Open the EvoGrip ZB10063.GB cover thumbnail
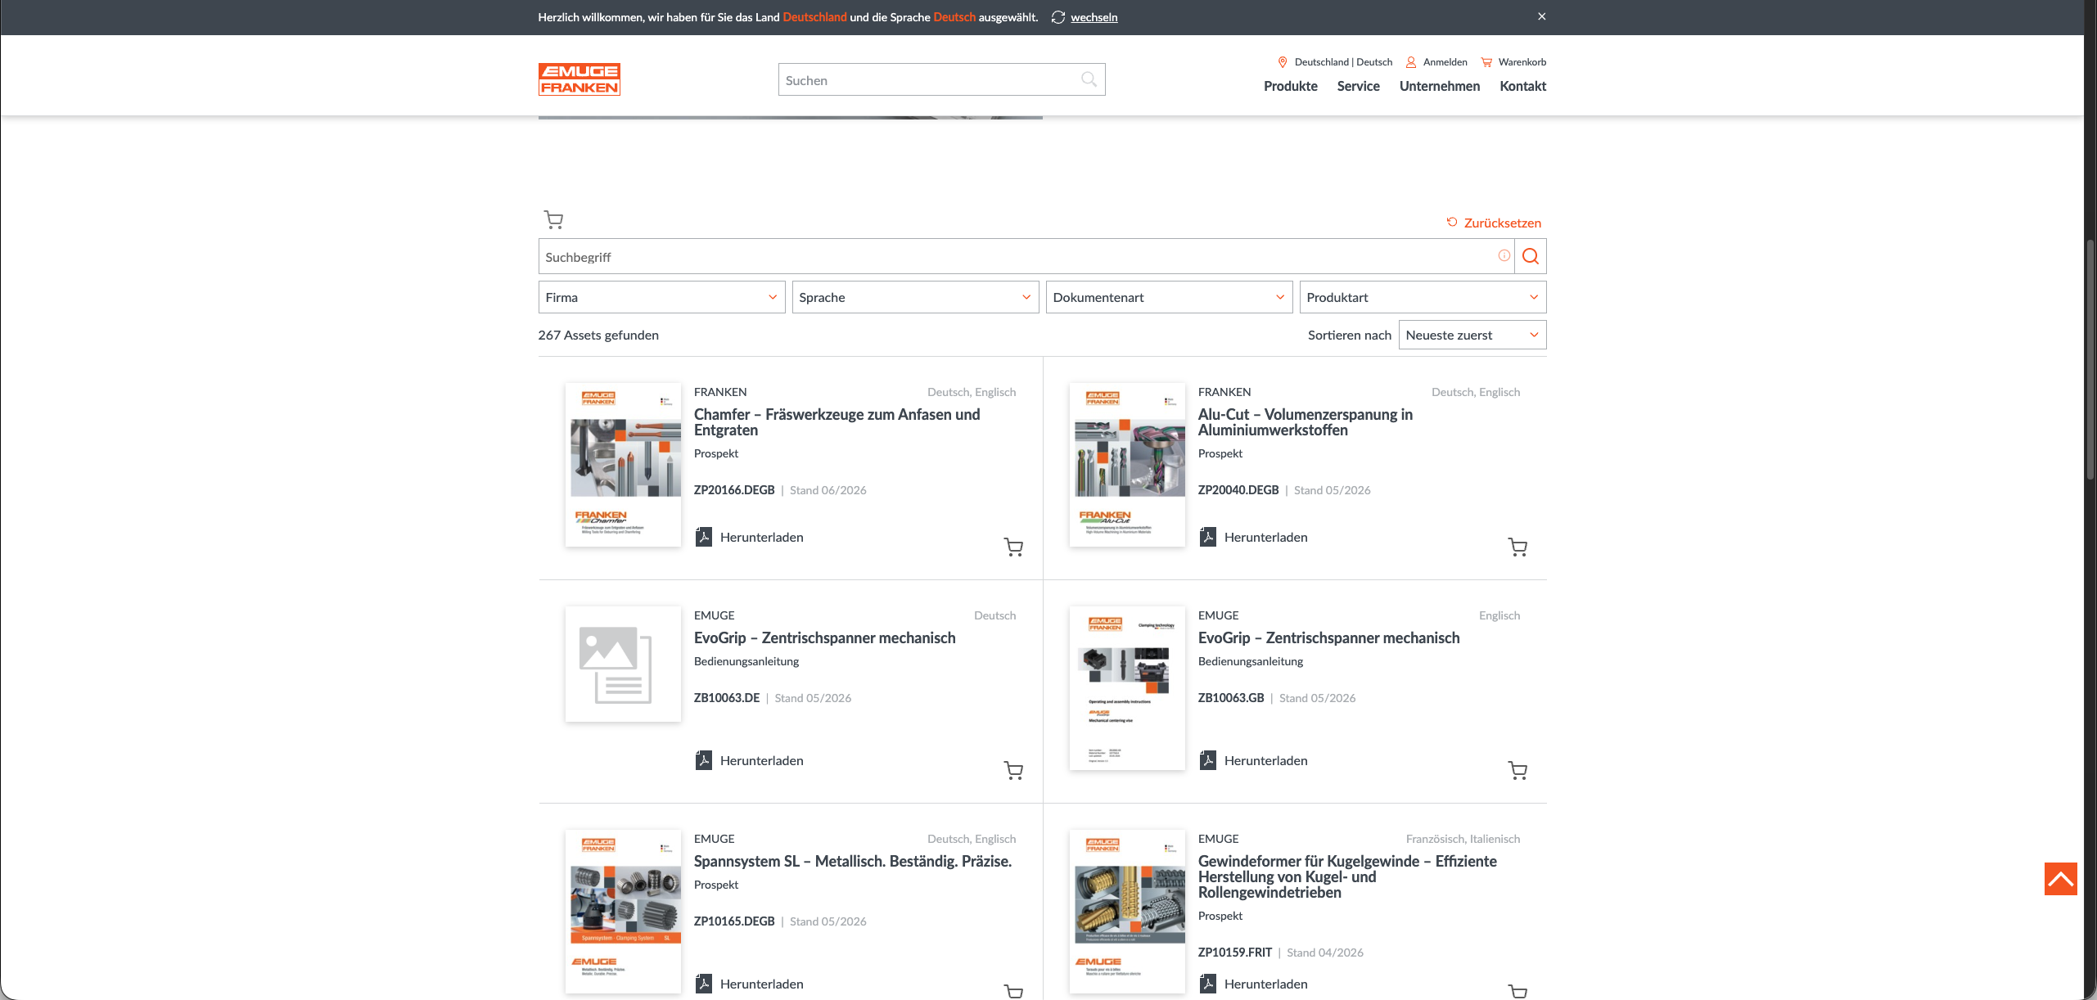The image size is (2097, 1000). pyautogui.click(x=1127, y=688)
